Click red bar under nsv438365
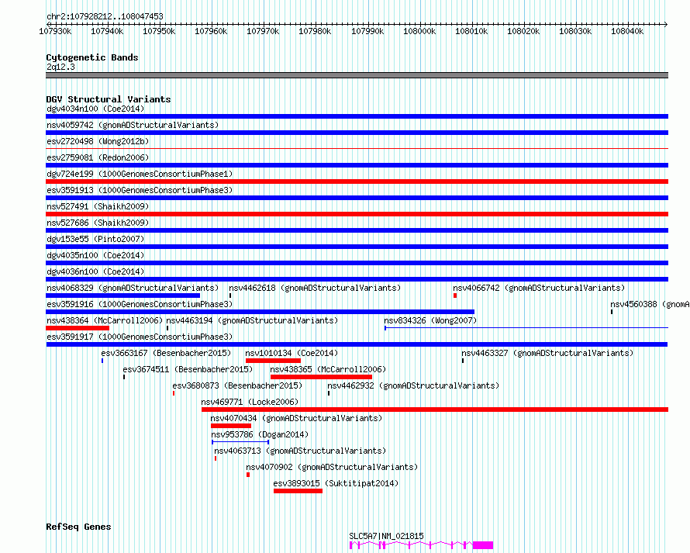 pos(321,377)
